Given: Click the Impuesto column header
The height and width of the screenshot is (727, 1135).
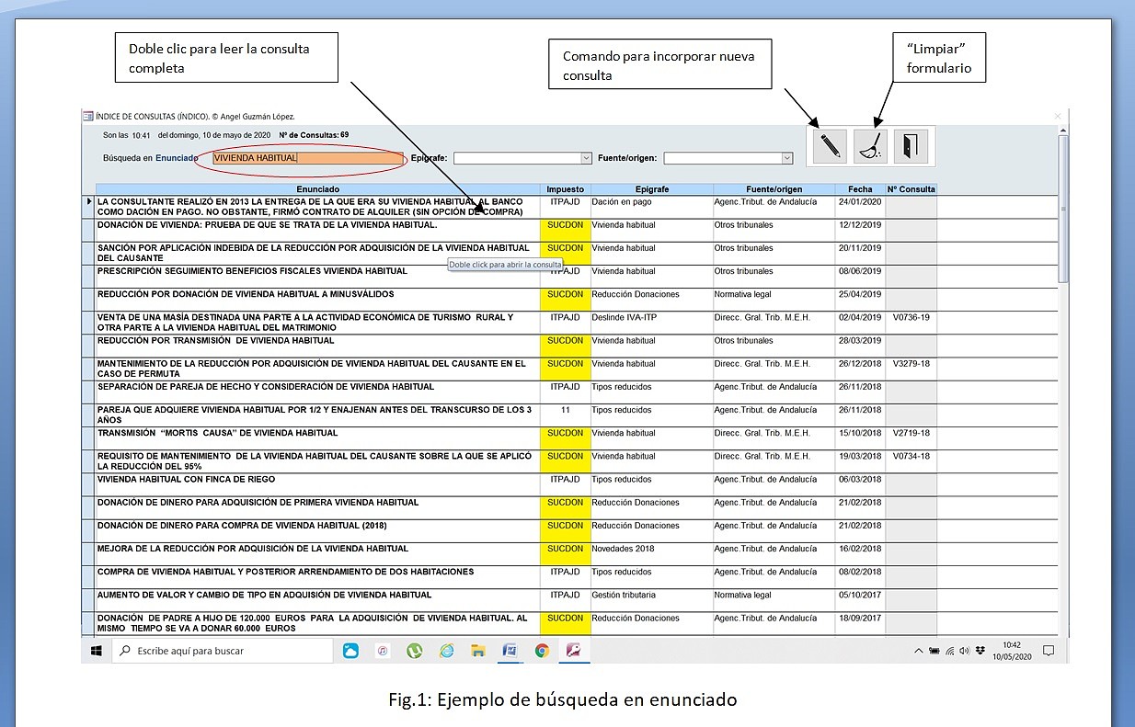Looking at the screenshot, I should coord(565,189).
